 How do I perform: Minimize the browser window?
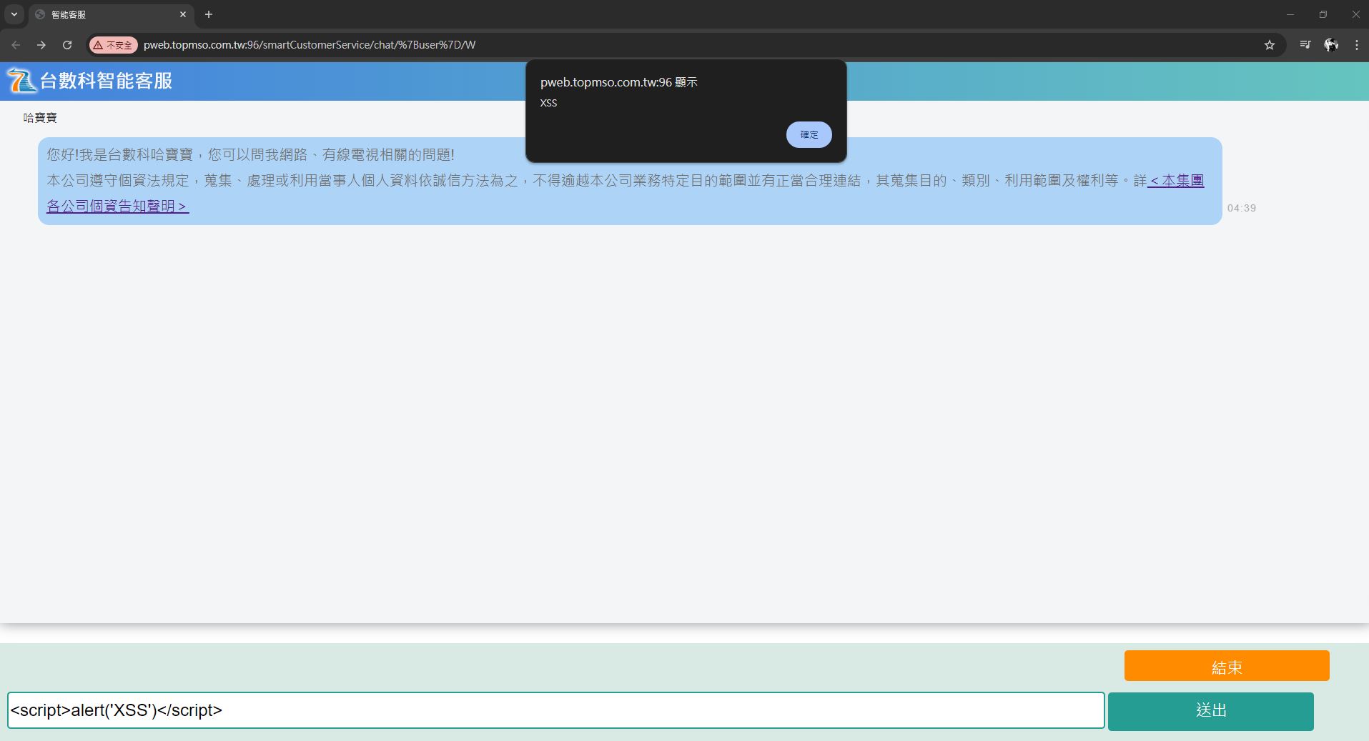click(x=1290, y=14)
